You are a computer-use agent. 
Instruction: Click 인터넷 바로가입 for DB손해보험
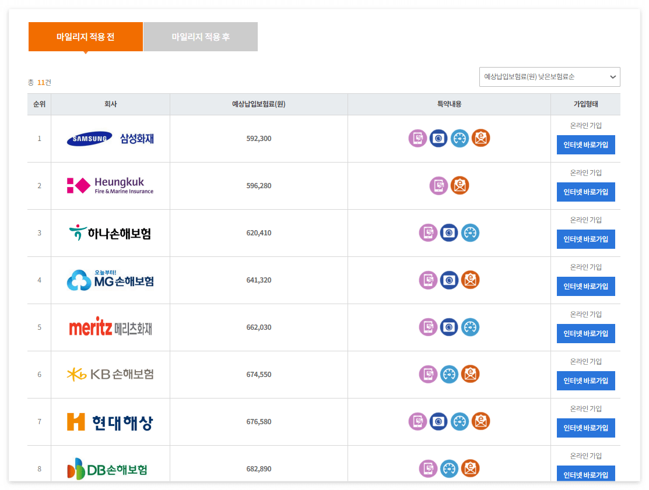[x=585, y=474]
